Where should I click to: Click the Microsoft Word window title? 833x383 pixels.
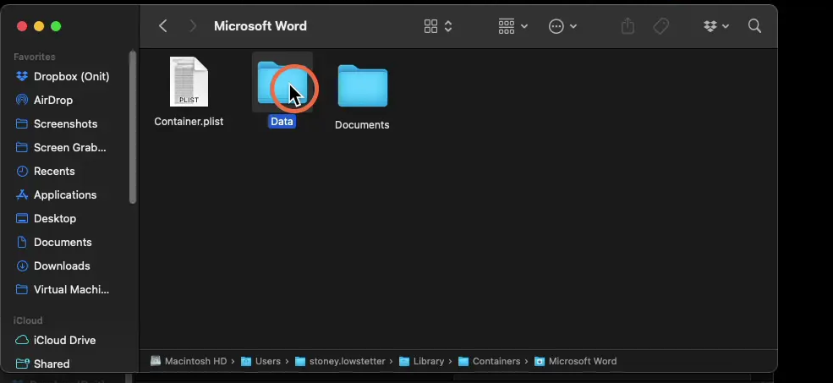point(260,26)
